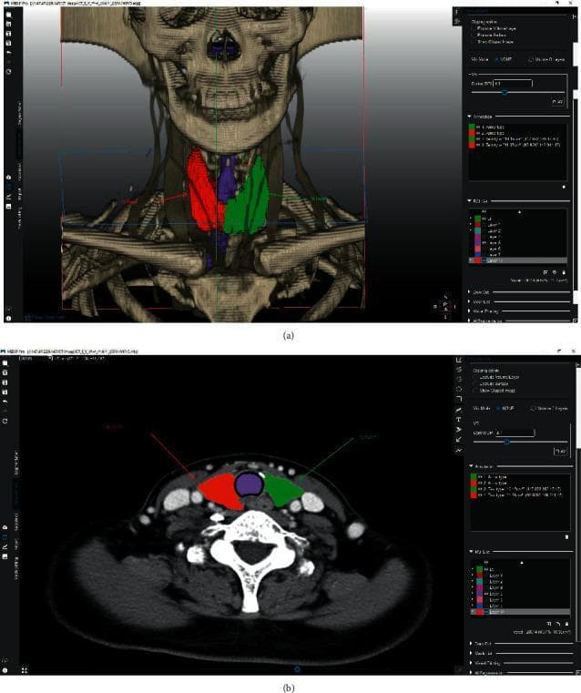The width and height of the screenshot is (581, 693).
Task: Select the angle measurement tool below the circle tool
Action: 459,398
